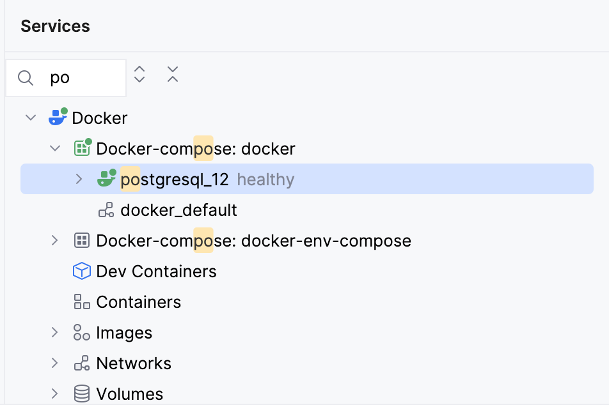
Task: Click the next/previous match navigation arrows
Action: (x=139, y=75)
